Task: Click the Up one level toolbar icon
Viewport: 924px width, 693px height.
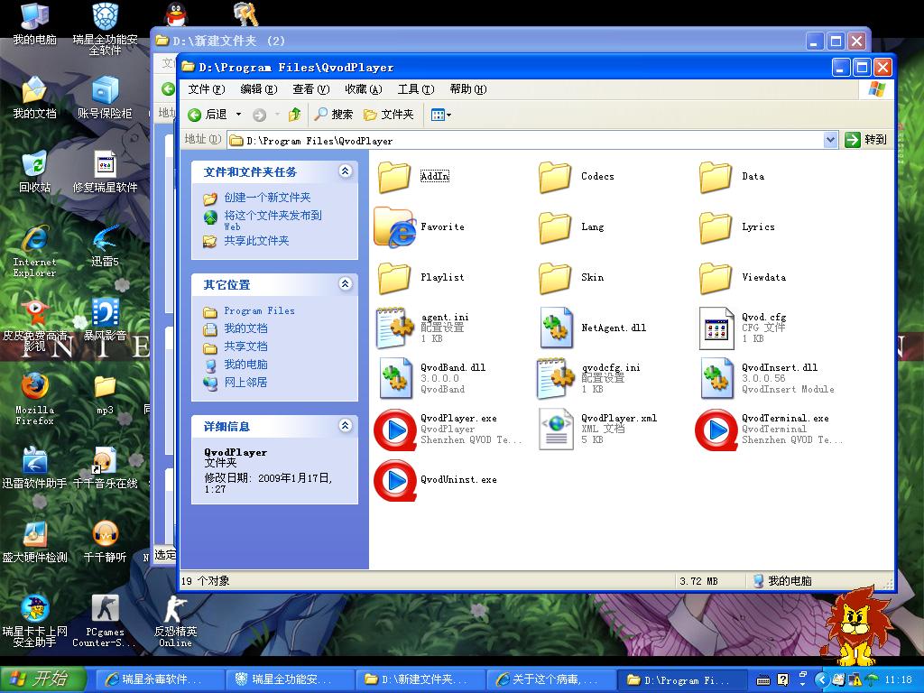Action: (x=294, y=115)
